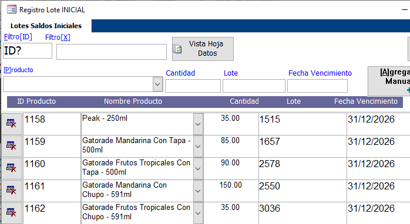The image size is (410, 224).
Task: Delete the row for product 1159
Action: point(12,146)
